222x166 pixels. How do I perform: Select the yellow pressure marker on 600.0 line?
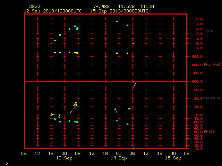(133, 82)
